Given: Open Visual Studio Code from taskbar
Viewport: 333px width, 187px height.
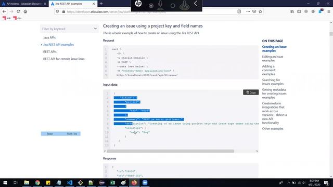Looking at the screenshot, I should tap(70, 182).
